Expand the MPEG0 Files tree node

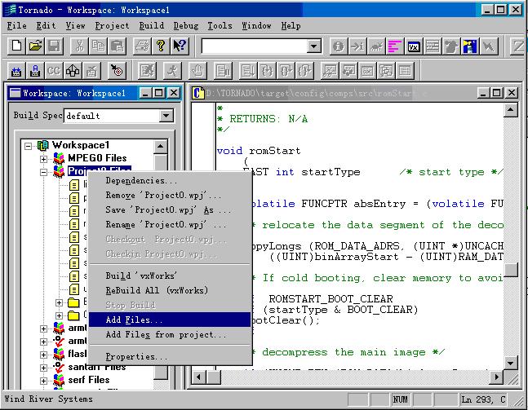[x=43, y=159]
